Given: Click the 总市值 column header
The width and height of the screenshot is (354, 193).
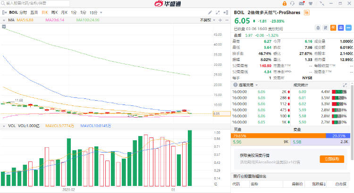Looking at the screenshot, I should [341, 184].
